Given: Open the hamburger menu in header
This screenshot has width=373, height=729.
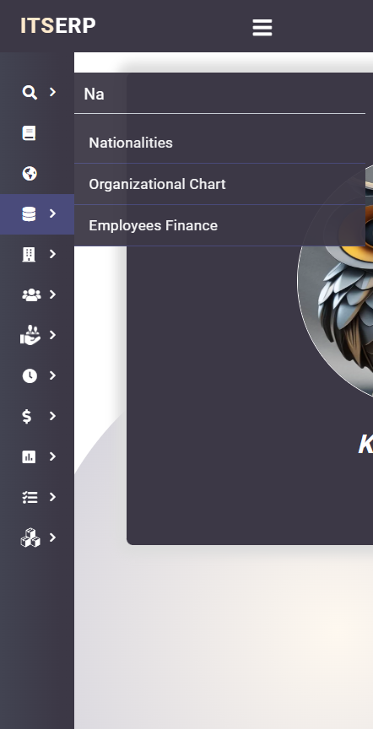Looking at the screenshot, I should pos(262,28).
